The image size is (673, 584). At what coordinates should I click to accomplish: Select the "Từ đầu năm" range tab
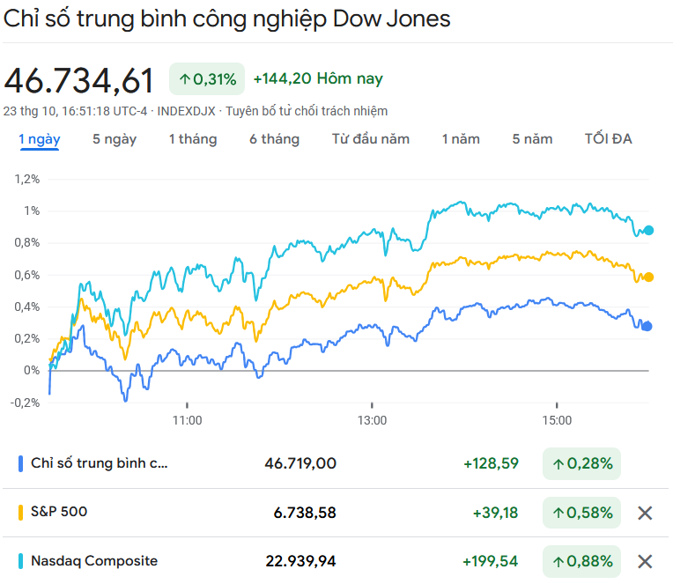pyautogui.click(x=371, y=139)
